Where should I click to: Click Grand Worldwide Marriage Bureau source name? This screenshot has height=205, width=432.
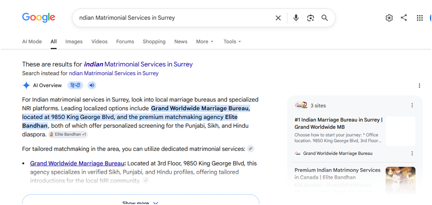click(x=338, y=154)
